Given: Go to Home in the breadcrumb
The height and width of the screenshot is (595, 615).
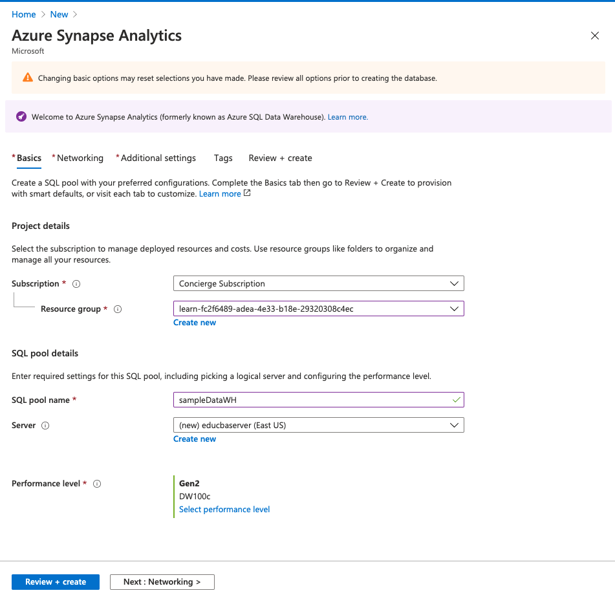Looking at the screenshot, I should [23, 14].
